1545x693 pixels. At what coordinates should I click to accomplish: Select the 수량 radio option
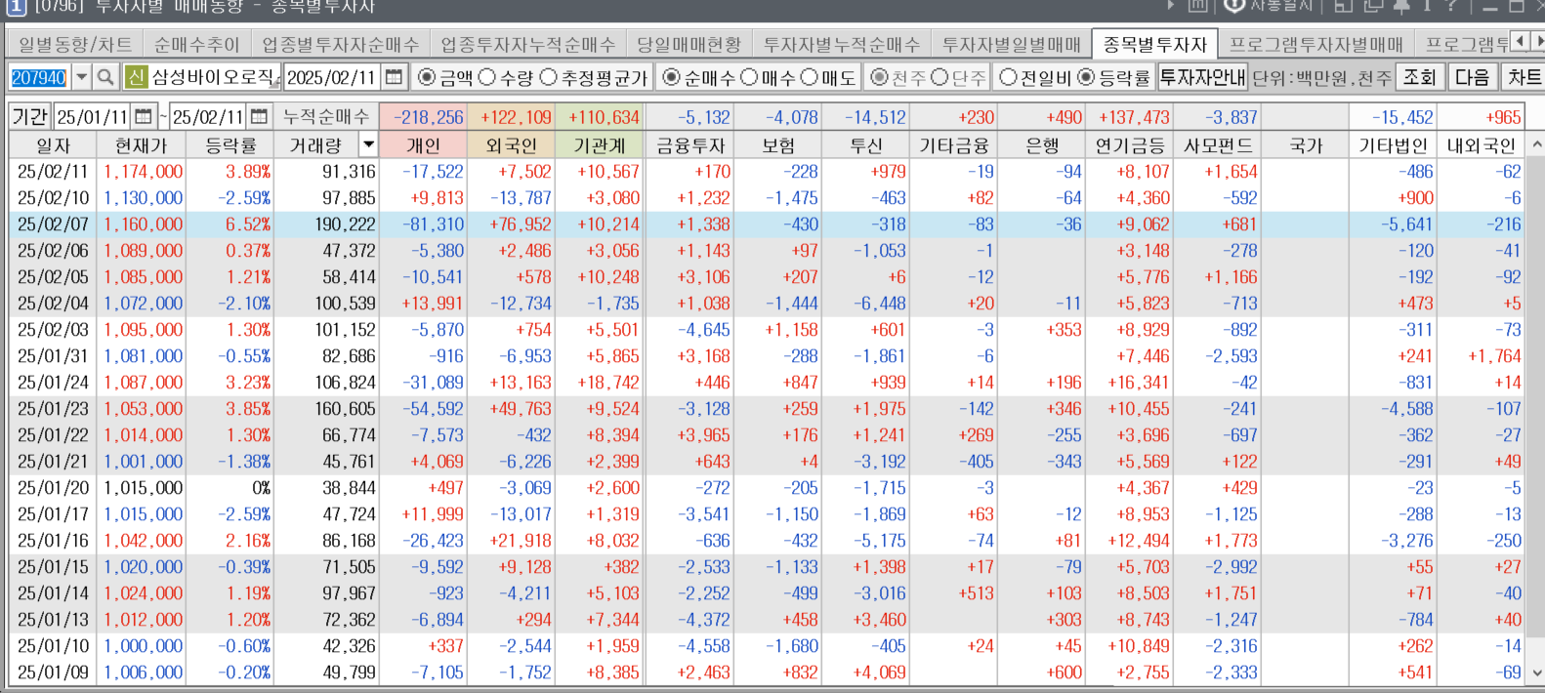(487, 77)
